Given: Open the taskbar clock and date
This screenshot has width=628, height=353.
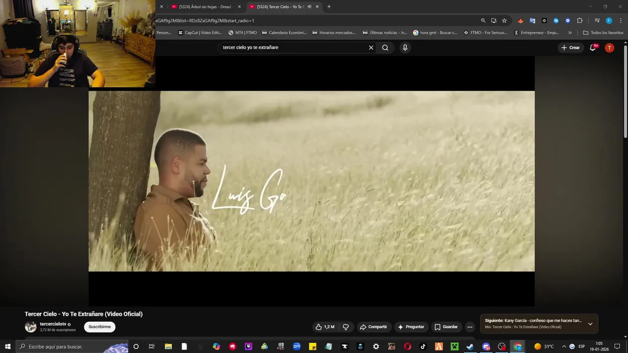Looking at the screenshot, I should tap(599, 347).
